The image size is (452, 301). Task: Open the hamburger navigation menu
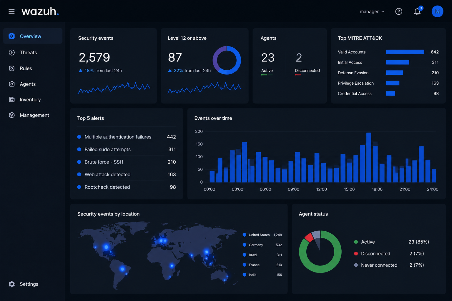click(x=11, y=11)
